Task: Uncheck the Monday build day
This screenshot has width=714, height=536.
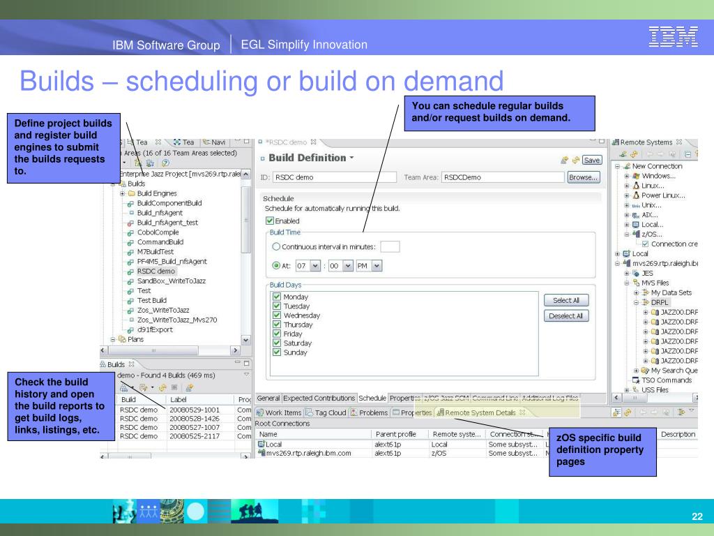Action: (277, 297)
